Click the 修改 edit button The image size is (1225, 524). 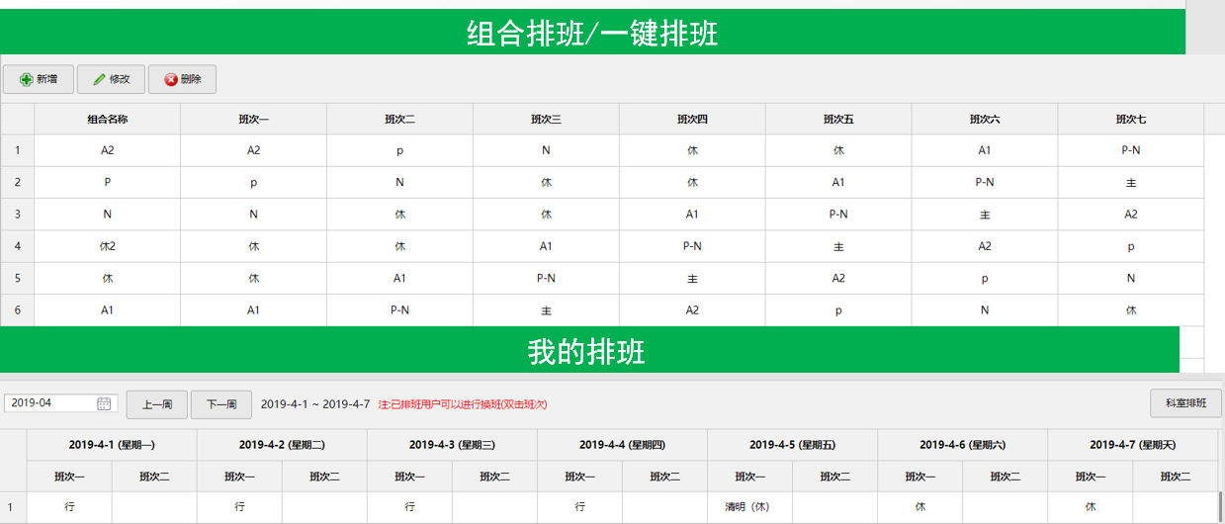pos(111,79)
